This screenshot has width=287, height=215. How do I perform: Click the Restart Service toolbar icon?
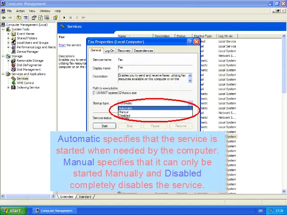point(83,17)
